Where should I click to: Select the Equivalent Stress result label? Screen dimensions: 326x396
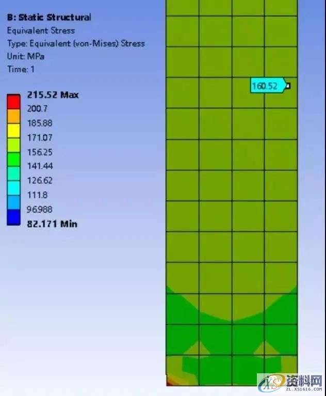click(x=41, y=30)
